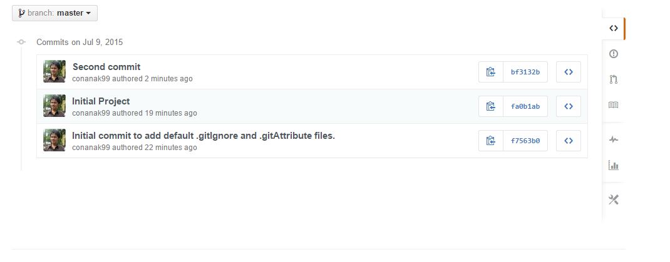Open the Code tab in sidebar
The image size is (670, 262).
613,28
